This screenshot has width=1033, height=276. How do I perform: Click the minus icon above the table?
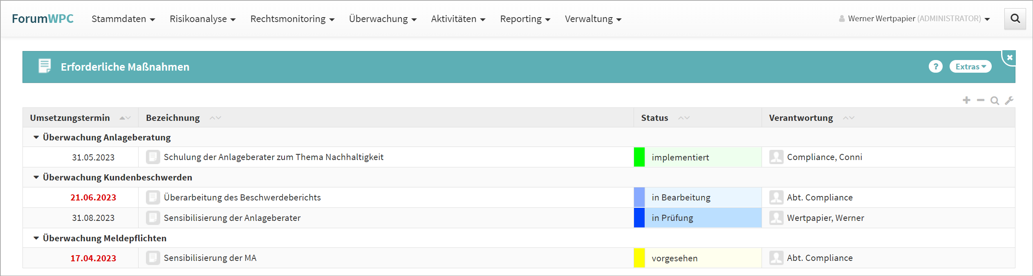coord(981,100)
